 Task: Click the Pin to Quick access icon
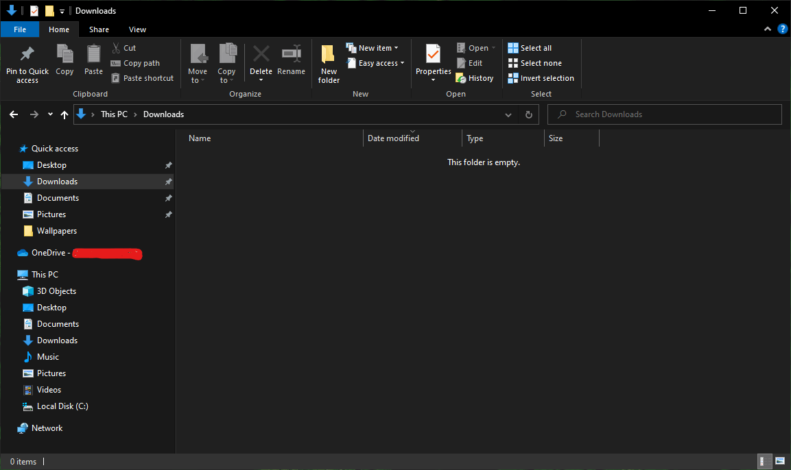pyautogui.click(x=27, y=53)
